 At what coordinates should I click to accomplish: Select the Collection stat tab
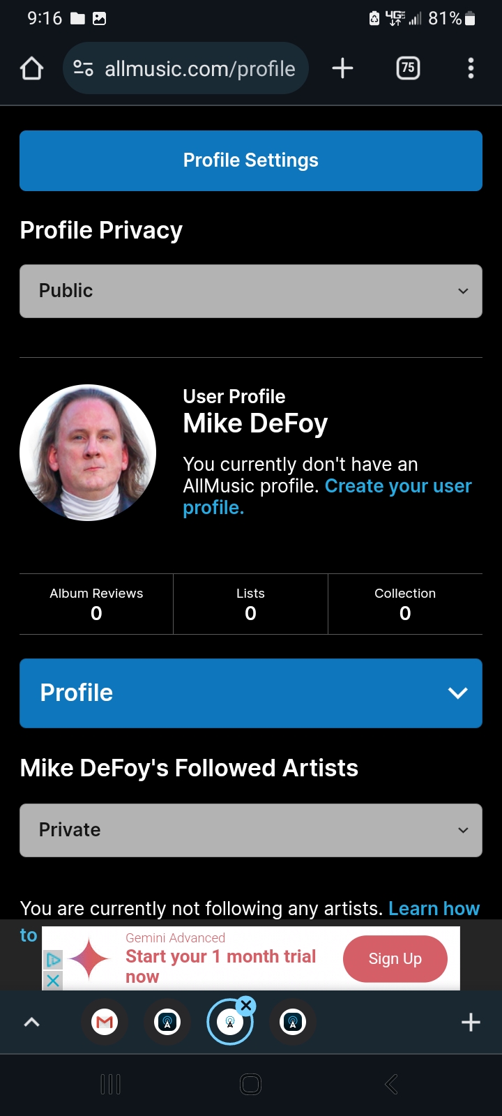click(405, 604)
